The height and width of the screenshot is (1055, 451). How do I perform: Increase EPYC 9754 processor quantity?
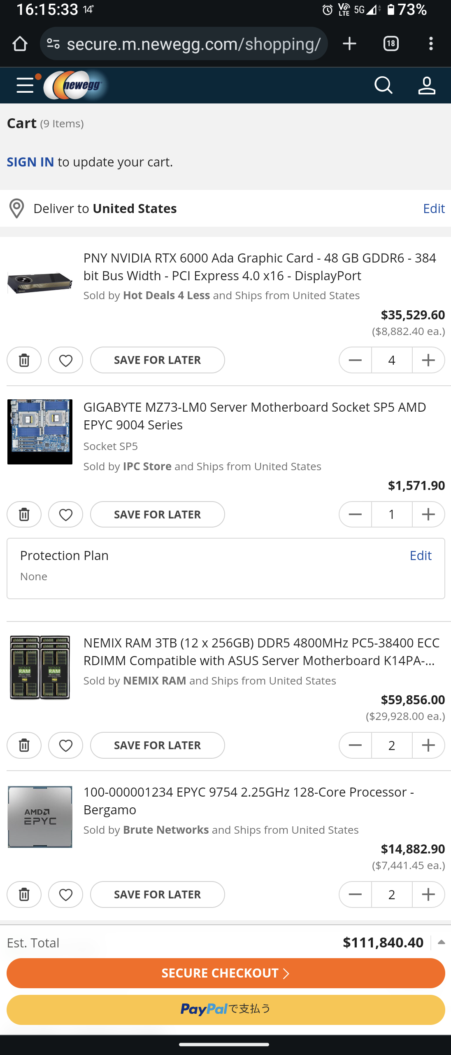(428, 894)
